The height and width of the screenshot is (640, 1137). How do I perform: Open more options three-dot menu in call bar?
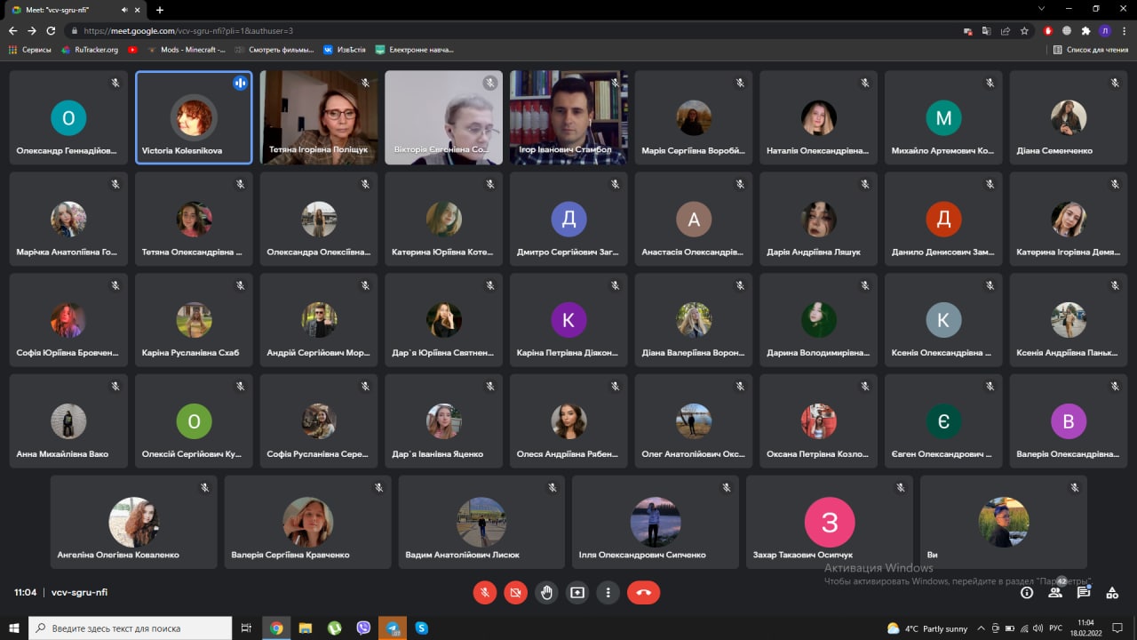pos(608,592)
